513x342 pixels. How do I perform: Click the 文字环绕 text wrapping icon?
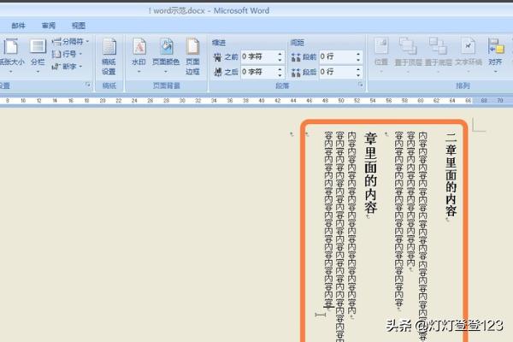tap(469, 52)
